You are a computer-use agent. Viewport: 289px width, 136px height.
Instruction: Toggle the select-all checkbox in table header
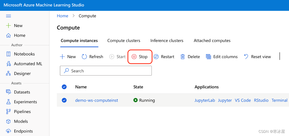point(64,87)
